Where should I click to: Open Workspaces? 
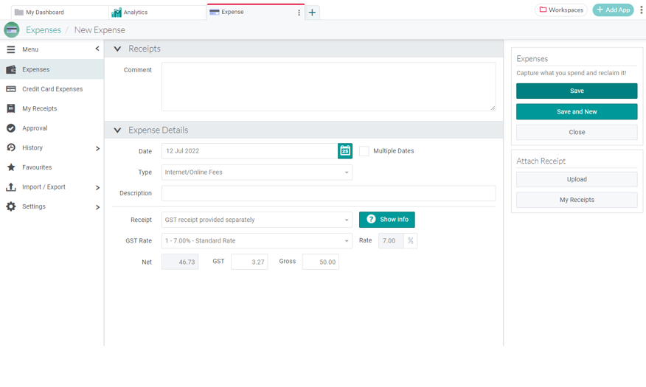(561, 10)
